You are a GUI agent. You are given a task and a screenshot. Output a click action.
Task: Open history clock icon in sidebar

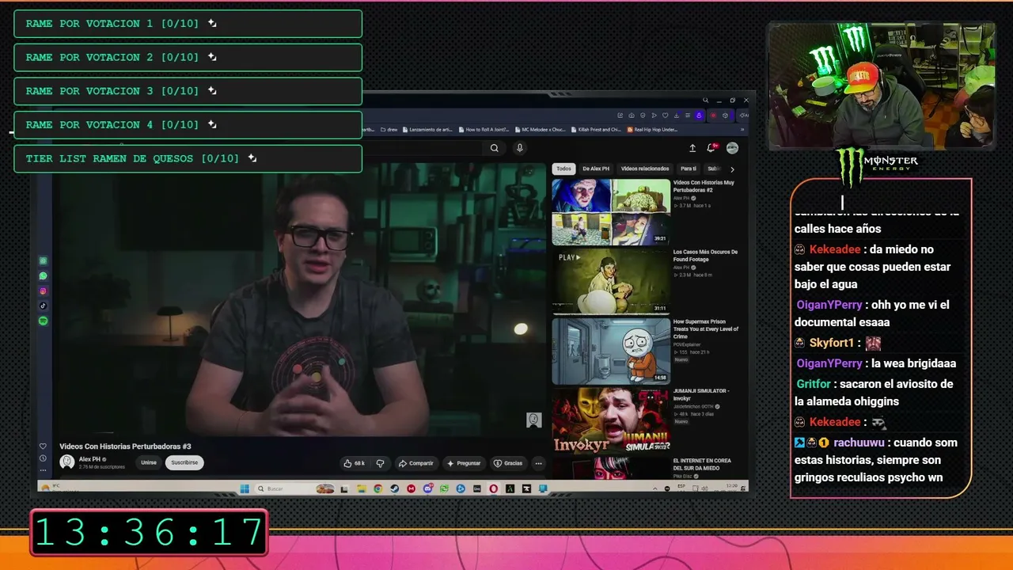click(x=43, y=458)
